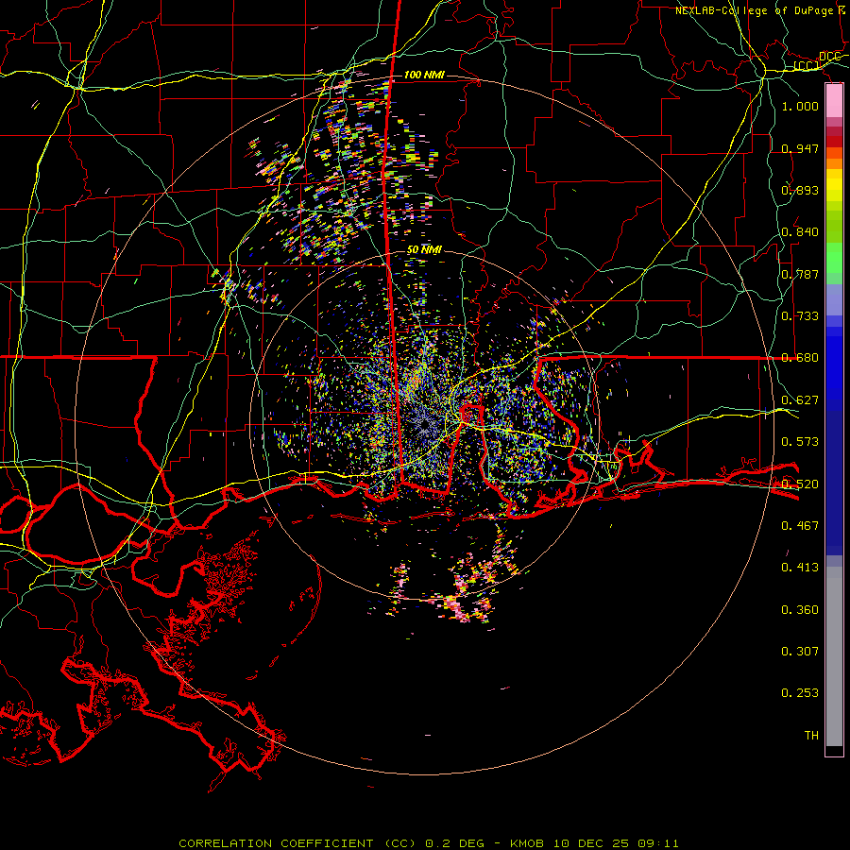Click the DCC label above the color bar
This screenshot has height=850, width=850.
point(829,57)
